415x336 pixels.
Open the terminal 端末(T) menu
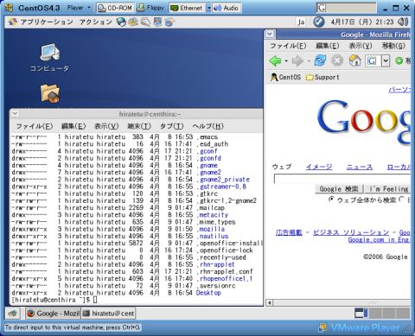point(139,126)
